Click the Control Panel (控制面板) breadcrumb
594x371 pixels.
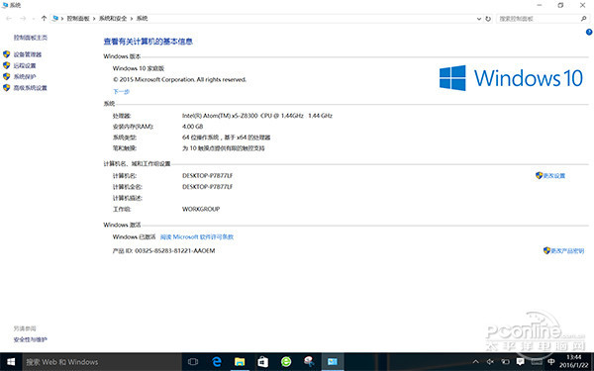click(x=78, y=18)
